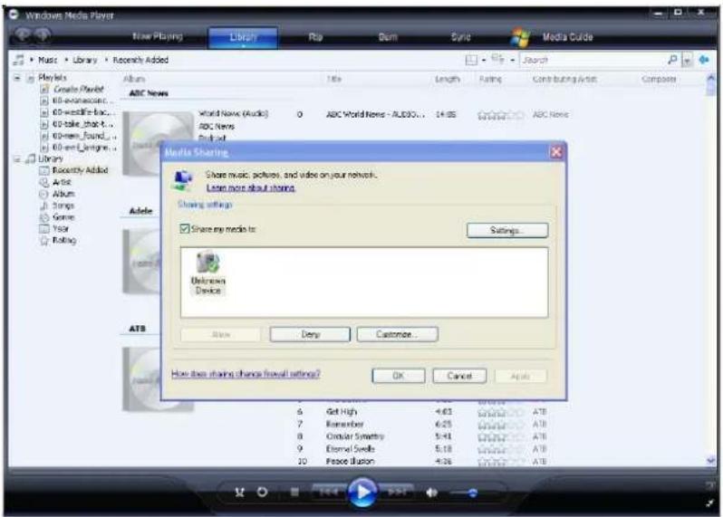Image resolution: width=723 pixels, height=517 pixels.
Task: Skip to previous track
Action: point(328,493)
